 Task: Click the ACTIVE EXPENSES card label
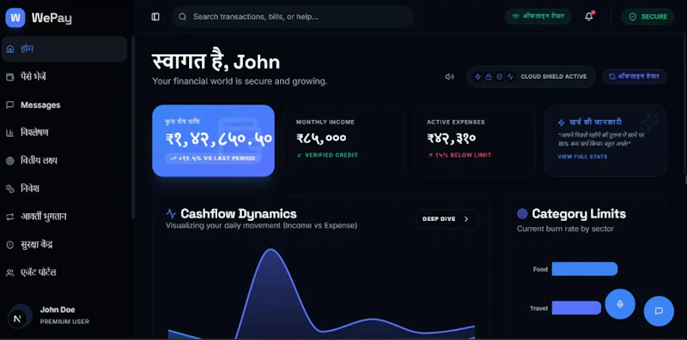pos(456,122)
